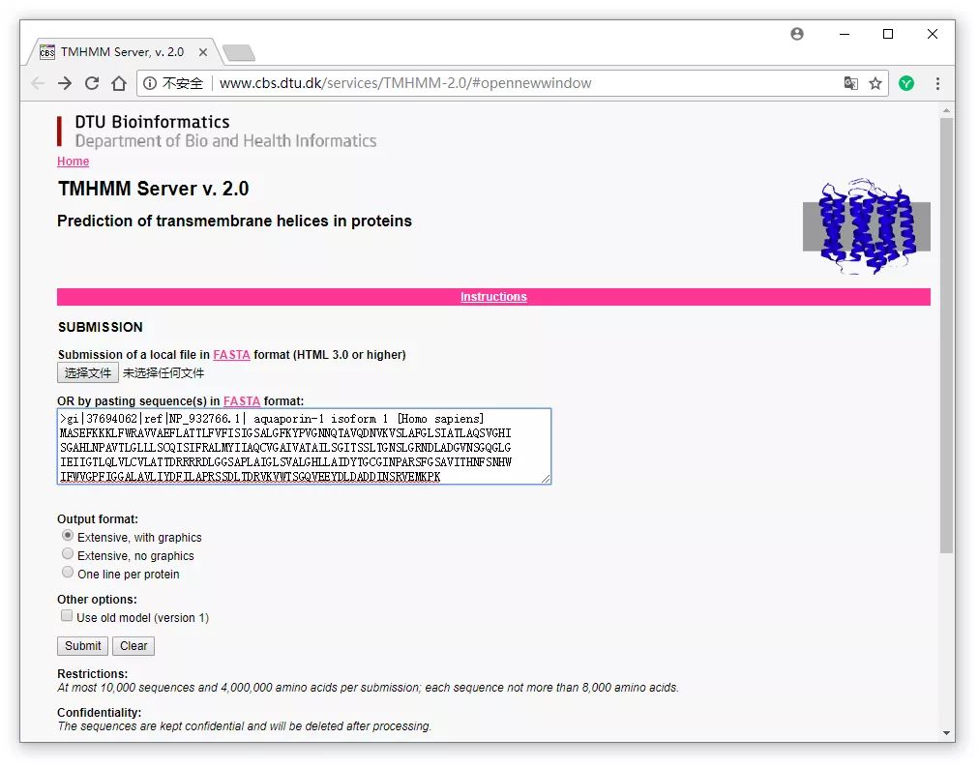Image resolution: width=979 pixels, height=768 pixels.
Task: Click the choose file button
Action: point(87,372)
